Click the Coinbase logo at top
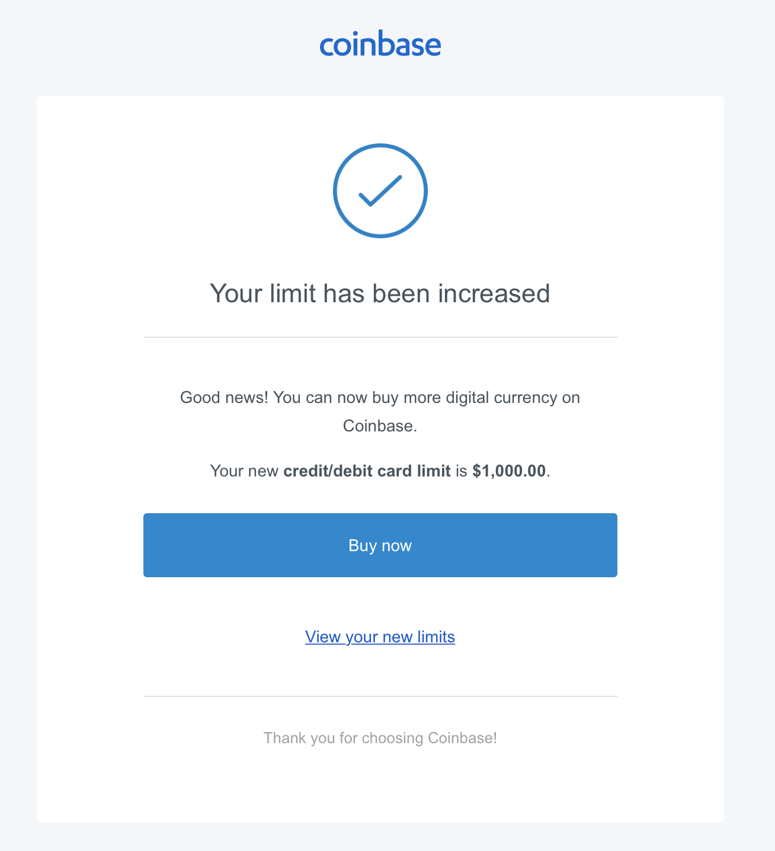The image size is (775, 851). (380, 45)
